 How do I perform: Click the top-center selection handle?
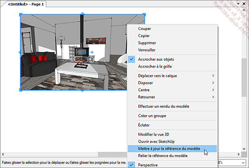click(82, 14)
